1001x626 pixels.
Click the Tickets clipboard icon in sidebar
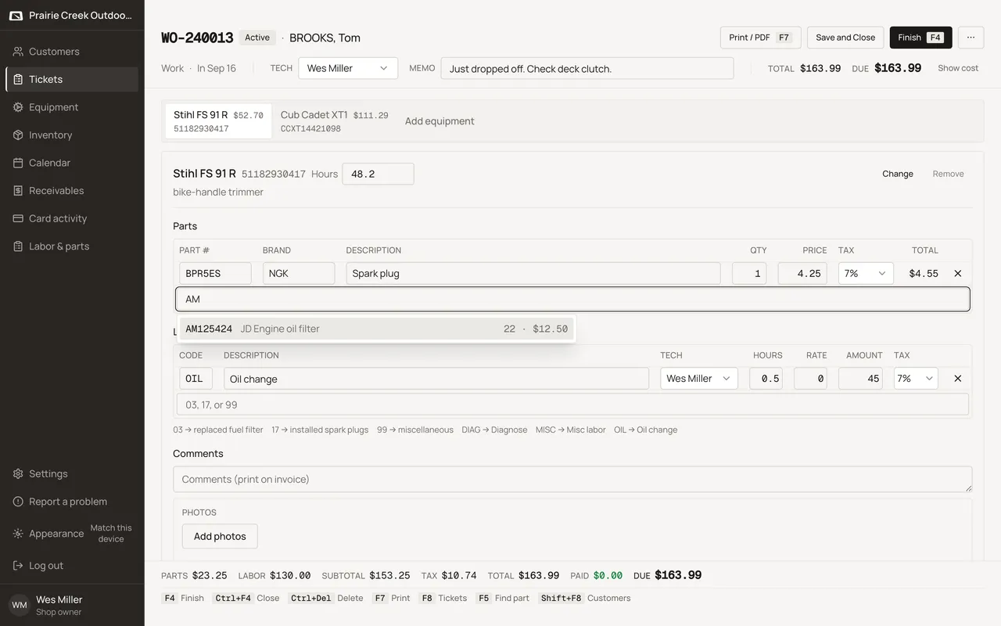[18, 79]
